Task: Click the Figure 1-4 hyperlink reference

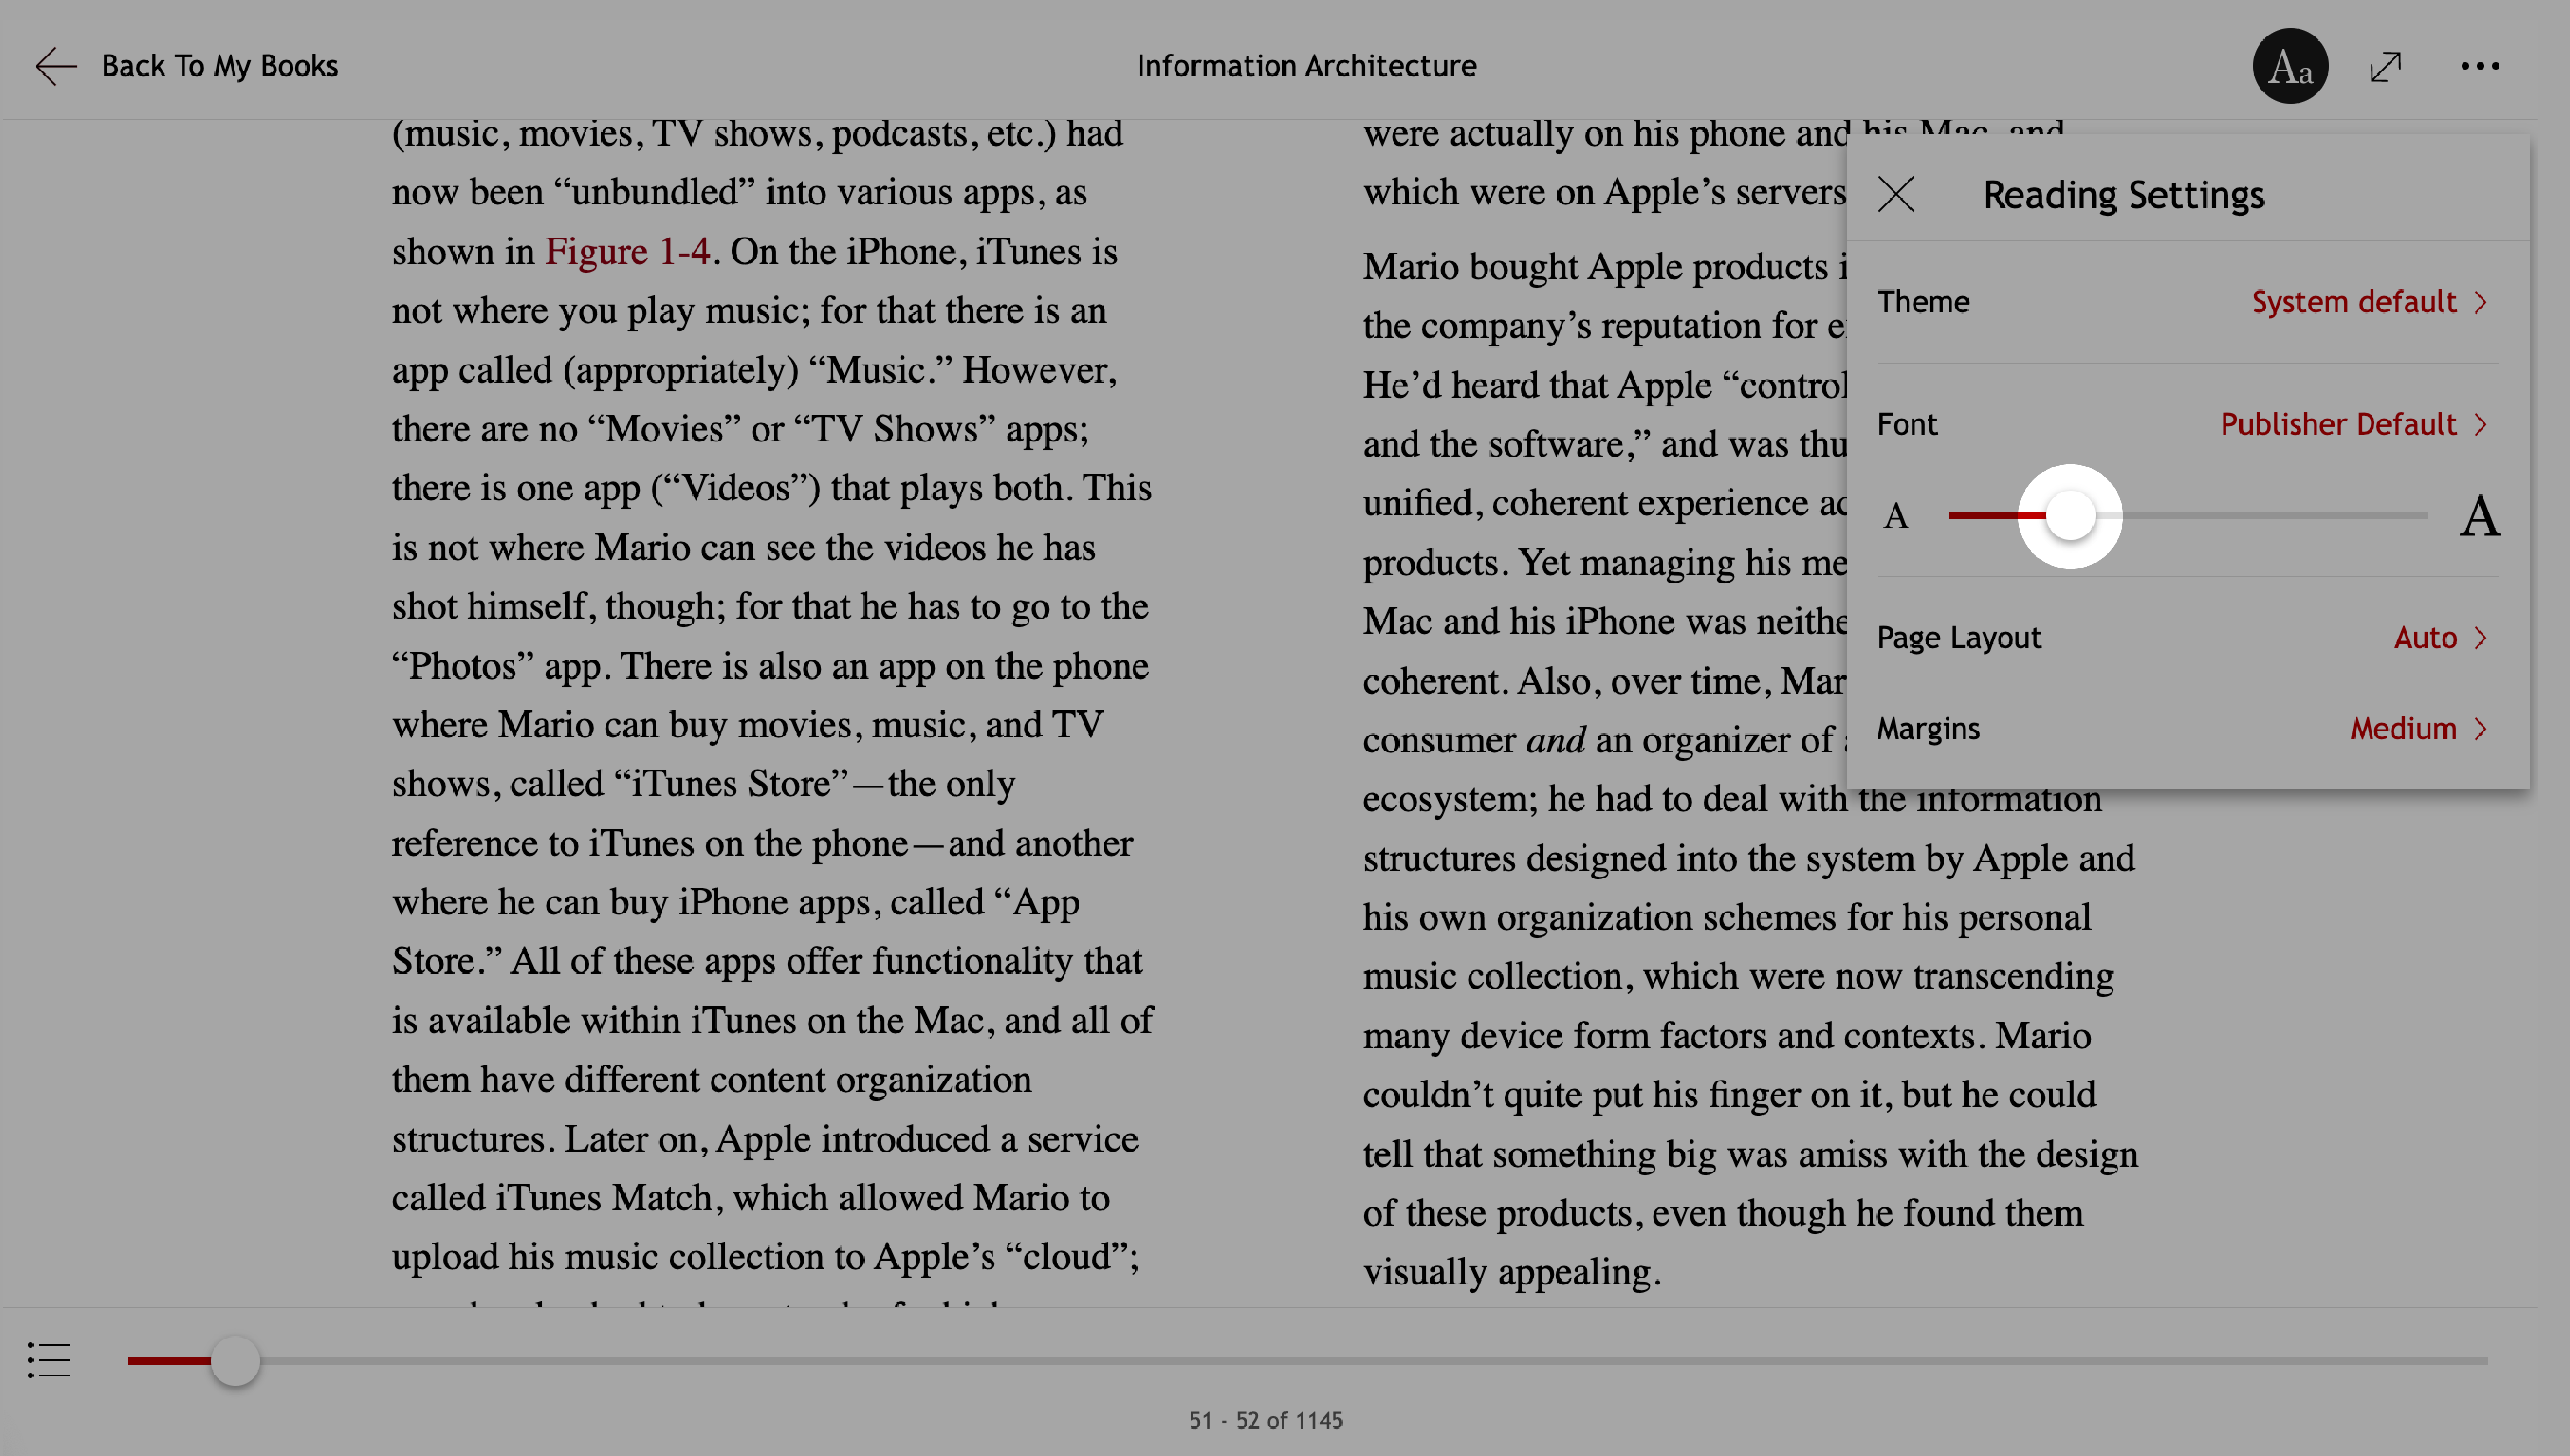Action: (628, 249)
